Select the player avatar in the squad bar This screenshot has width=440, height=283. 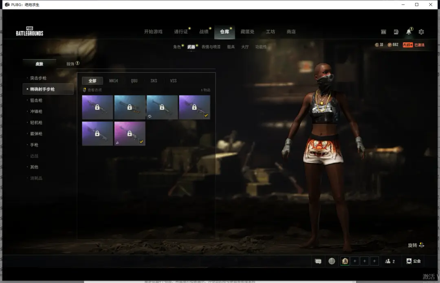click(x=345, y=261)
